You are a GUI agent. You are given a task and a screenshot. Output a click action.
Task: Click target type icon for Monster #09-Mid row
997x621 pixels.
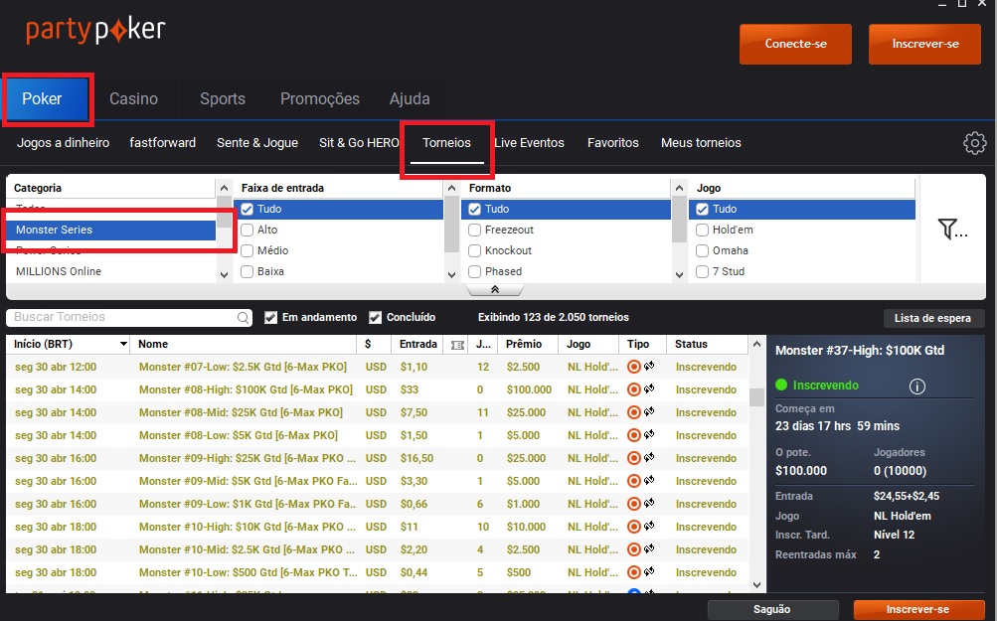click(633, 481)
